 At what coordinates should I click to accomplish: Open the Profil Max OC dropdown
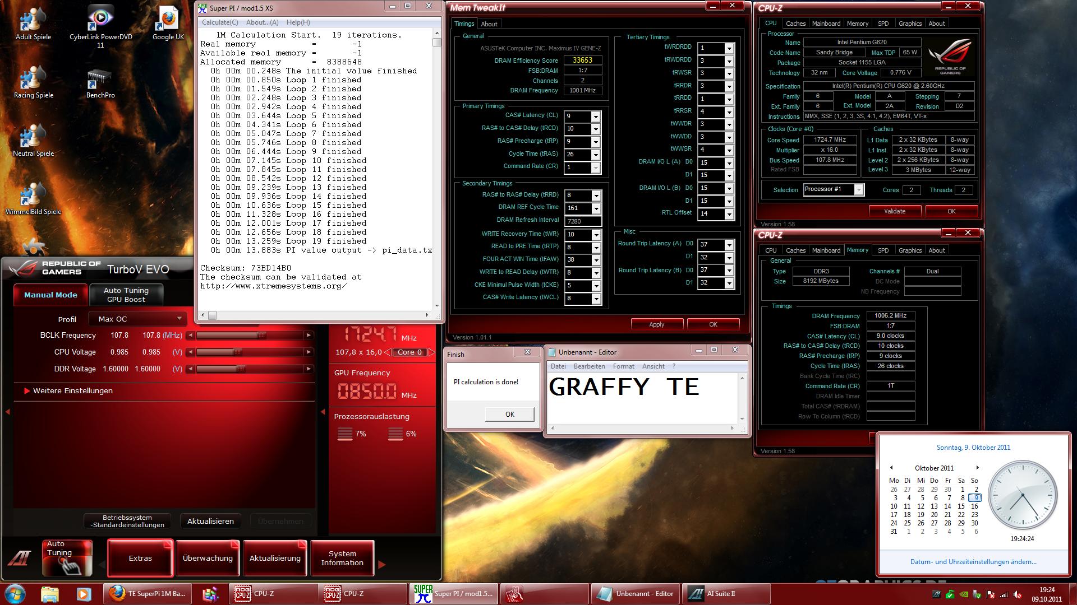click(137, 319)
